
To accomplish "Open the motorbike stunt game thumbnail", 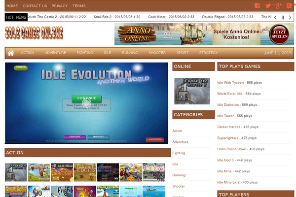I will (39, 192).
